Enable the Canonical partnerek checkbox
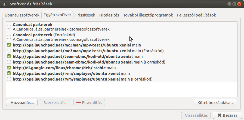The width and height of the screenshot is (244, 120). [x=9, y=27]
